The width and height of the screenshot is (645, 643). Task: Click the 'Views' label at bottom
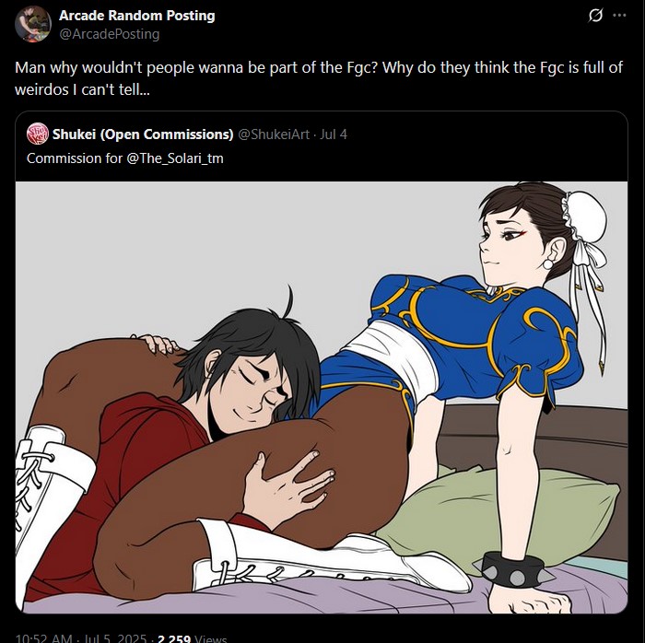tap(210, 638)
